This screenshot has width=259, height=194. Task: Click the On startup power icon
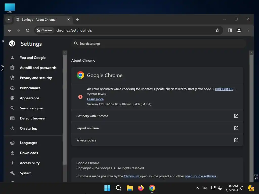[12, 128]
